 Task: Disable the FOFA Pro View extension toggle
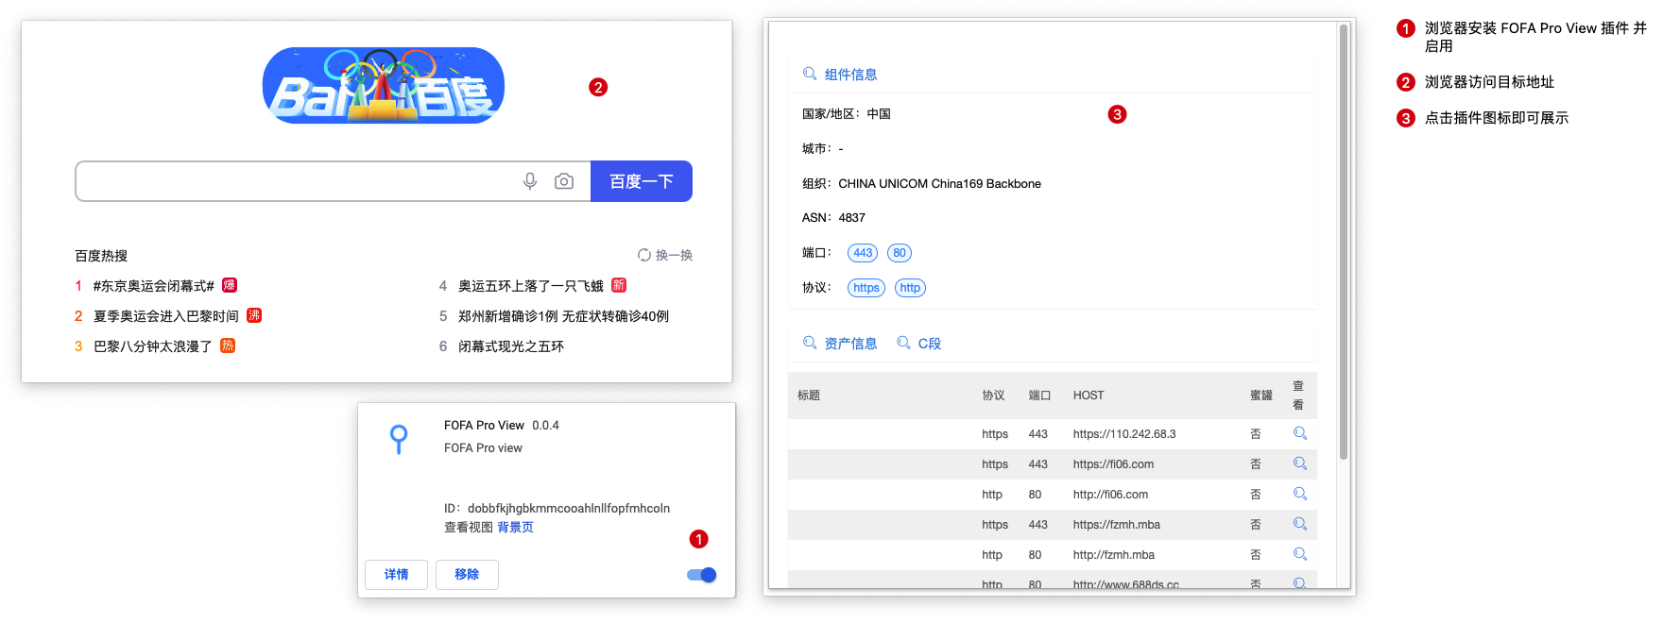click(702, 575)
